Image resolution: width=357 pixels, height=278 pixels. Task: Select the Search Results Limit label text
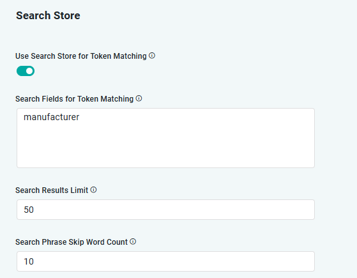click(x=52, y=190)
